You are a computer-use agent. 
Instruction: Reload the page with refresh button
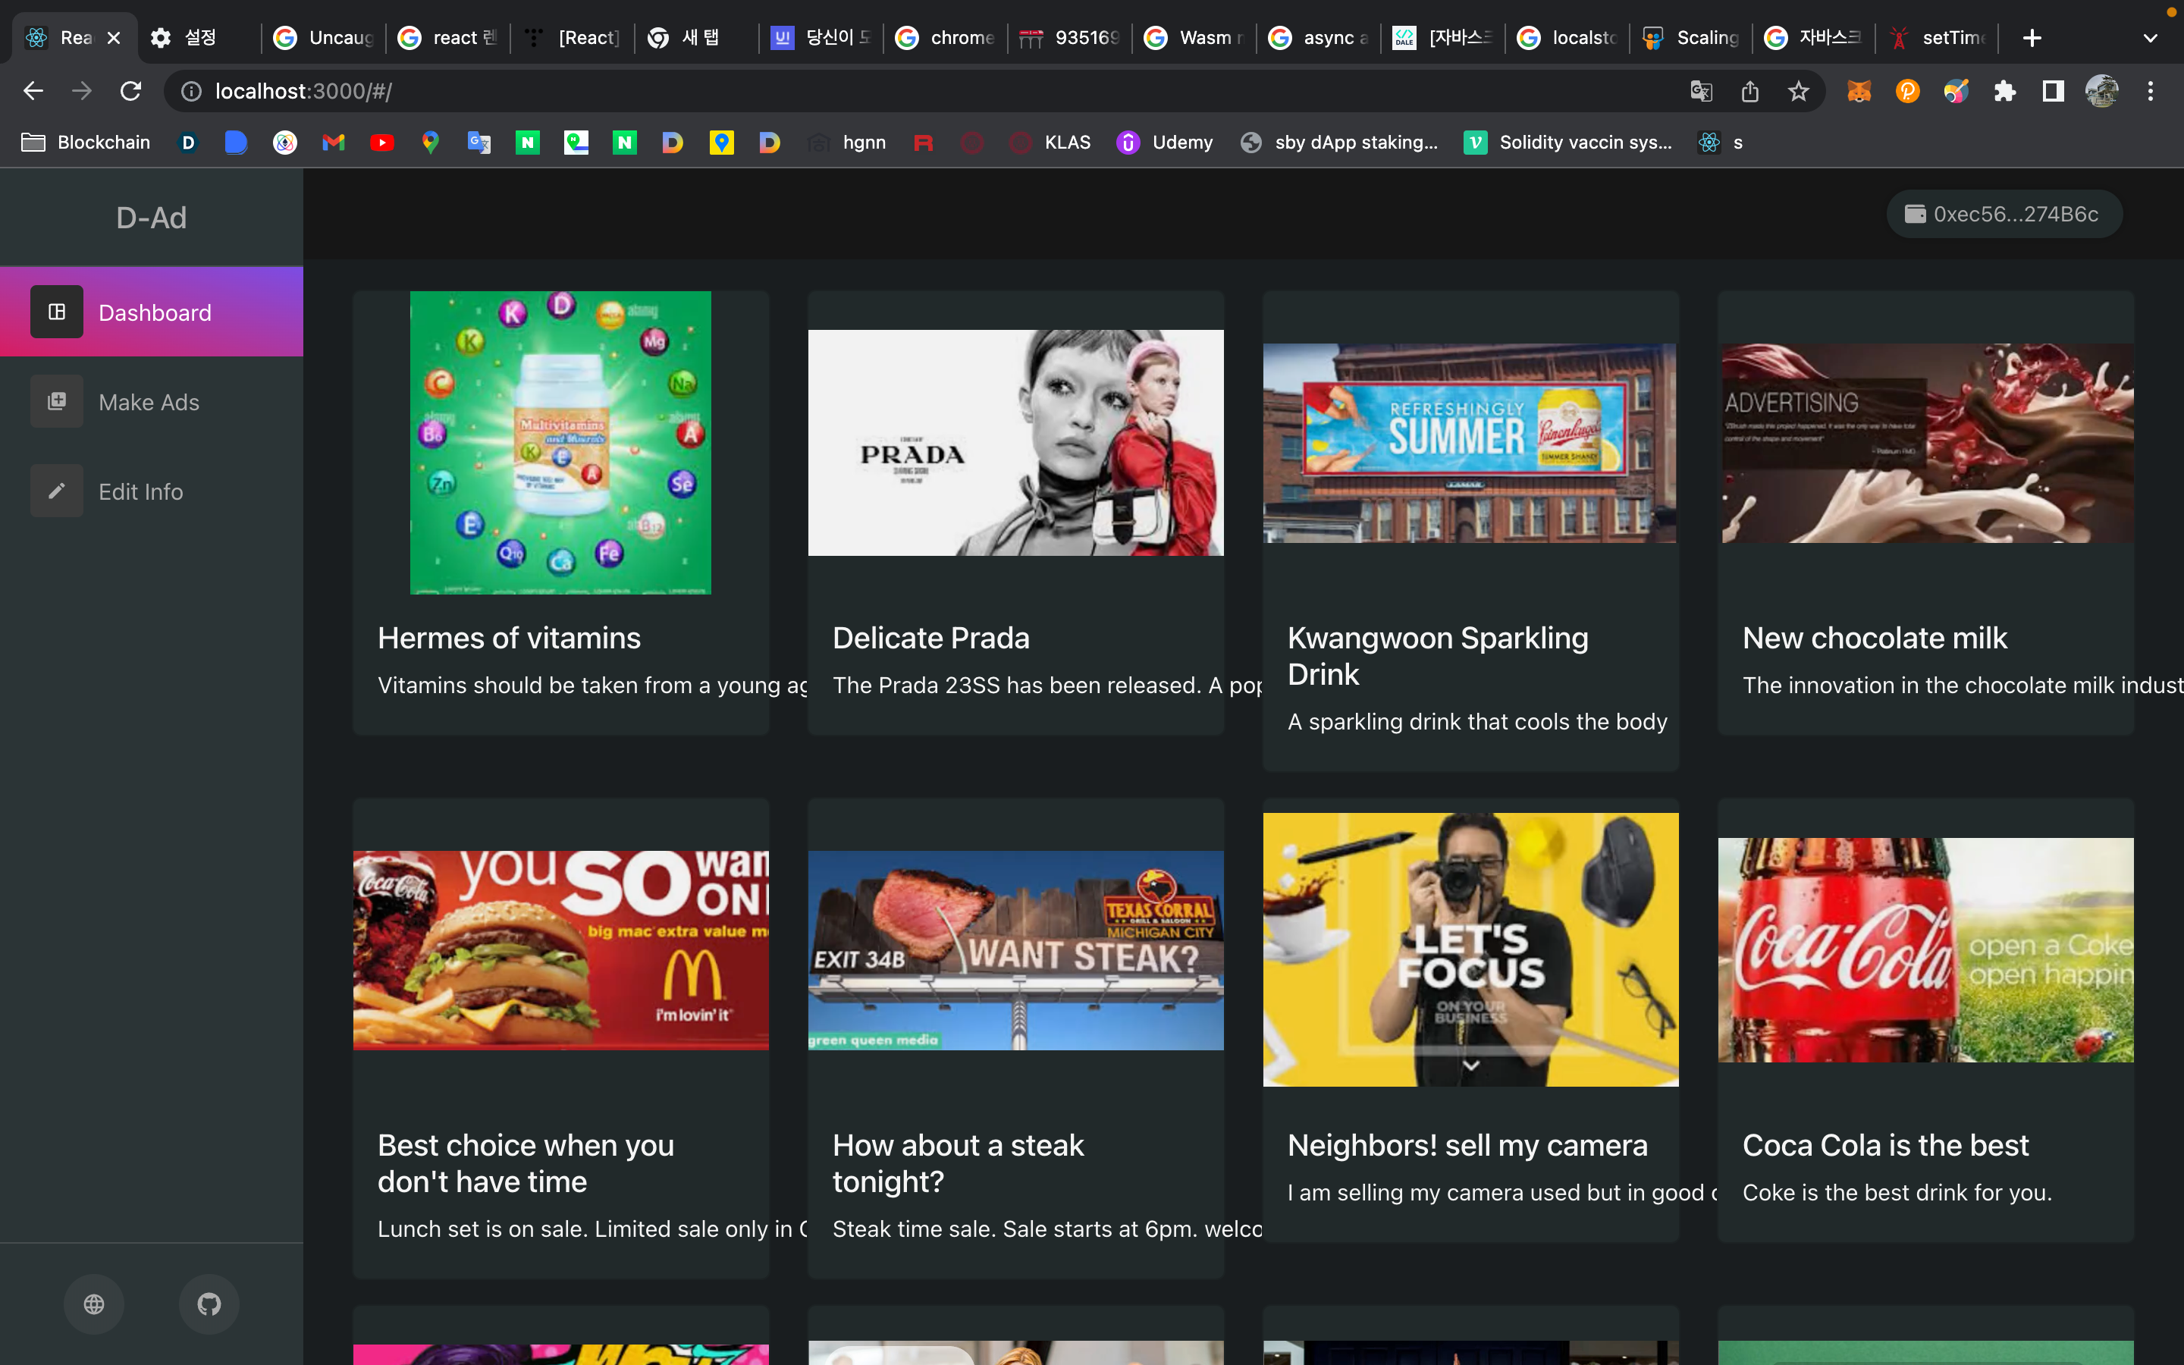click(x=131, y=91)
